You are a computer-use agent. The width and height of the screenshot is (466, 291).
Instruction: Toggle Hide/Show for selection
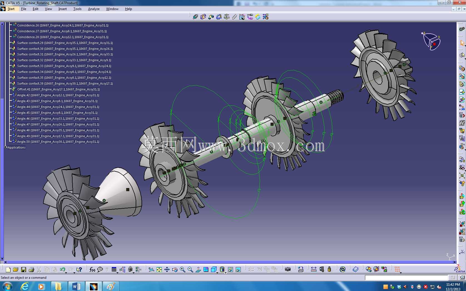point(230,269)
